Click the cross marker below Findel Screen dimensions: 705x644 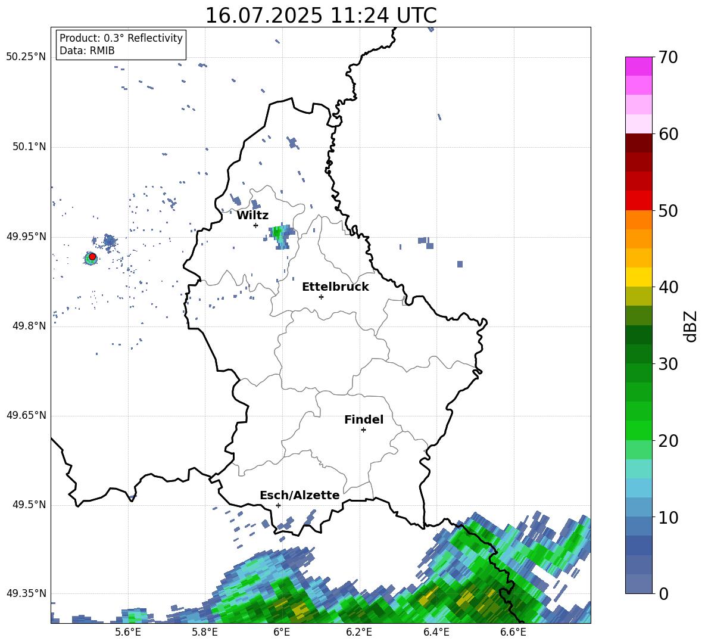363,430
